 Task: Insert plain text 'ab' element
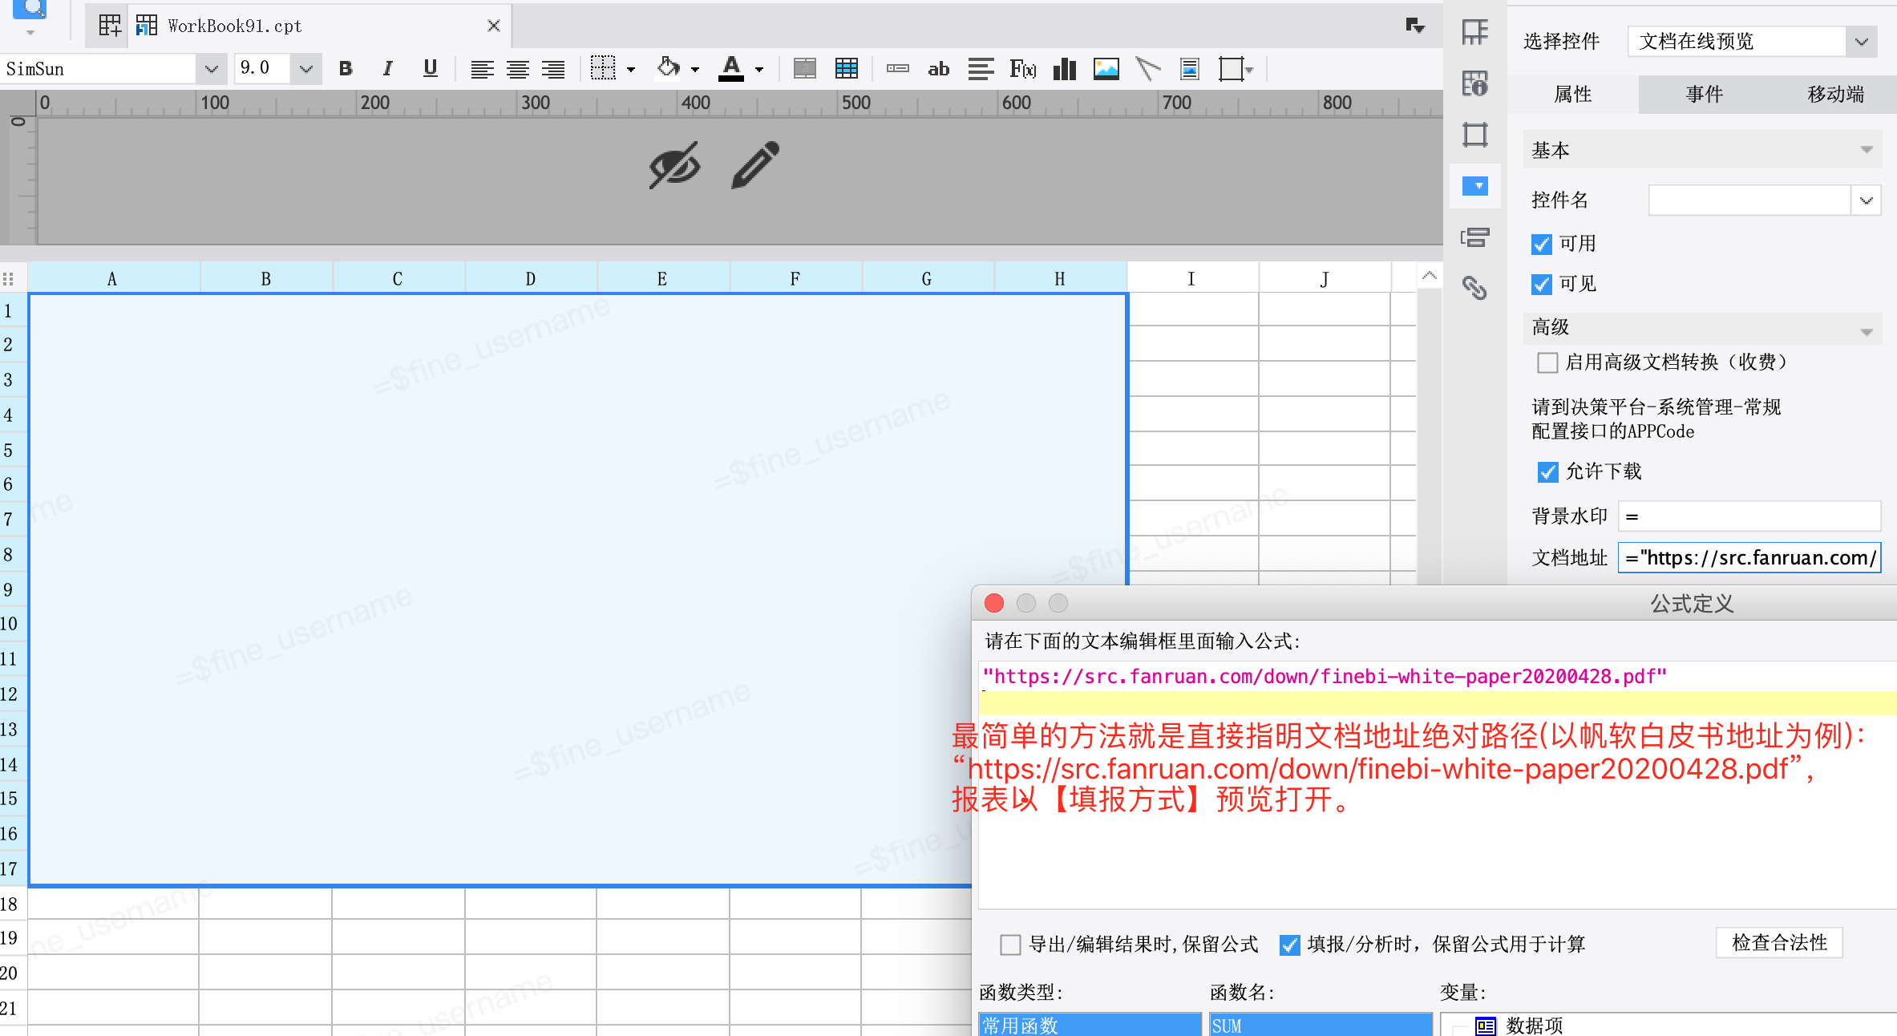click(x=939, y=69)
